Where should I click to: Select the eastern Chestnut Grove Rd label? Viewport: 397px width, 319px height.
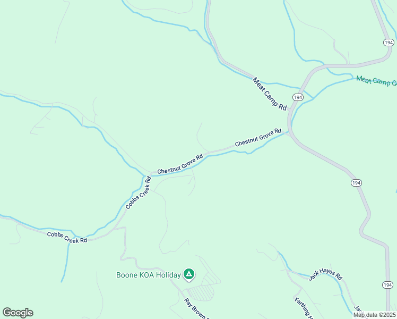point(258,137)
